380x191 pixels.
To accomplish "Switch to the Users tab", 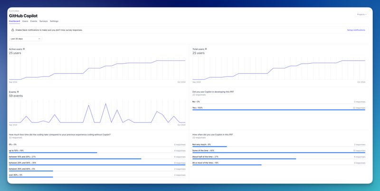I will [25, 21].
